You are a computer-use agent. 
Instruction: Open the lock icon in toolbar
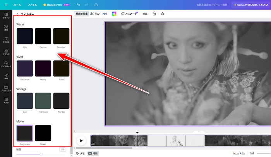click(x=154, y=14)
